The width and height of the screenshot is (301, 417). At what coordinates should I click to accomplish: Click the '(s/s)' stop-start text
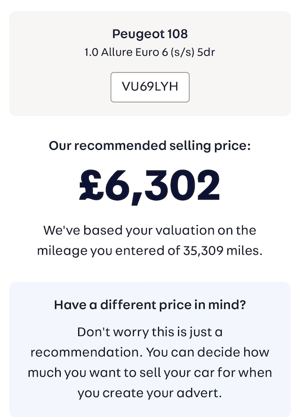point(184,52)
